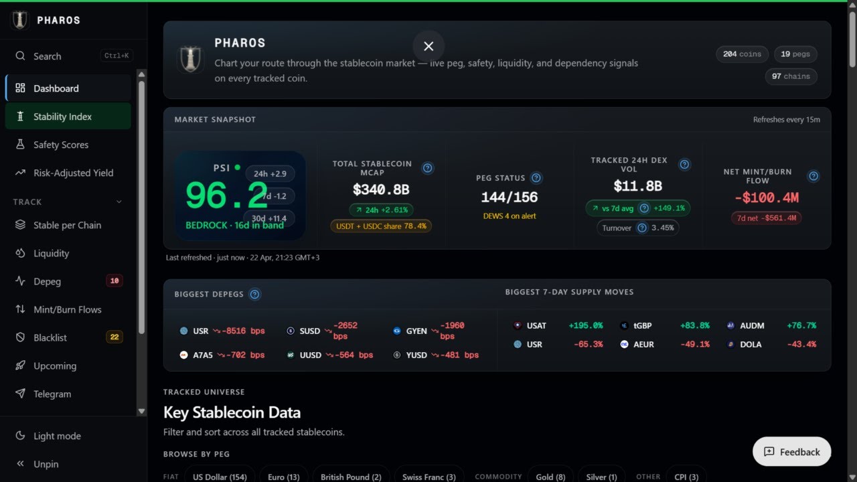857x482 pixels.
Task: Click sidebar scrollbar down arrow
Action: 141,411
